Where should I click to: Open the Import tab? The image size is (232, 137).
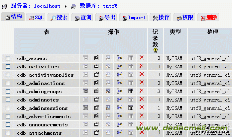tap(133, 18)
